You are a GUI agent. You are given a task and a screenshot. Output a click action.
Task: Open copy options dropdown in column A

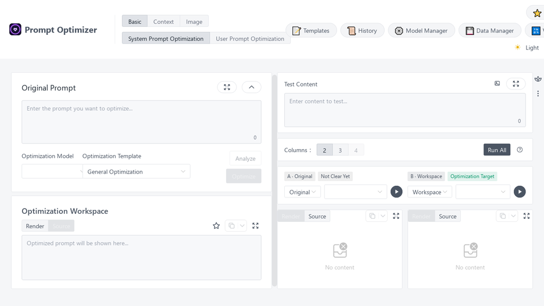[382, 216]
